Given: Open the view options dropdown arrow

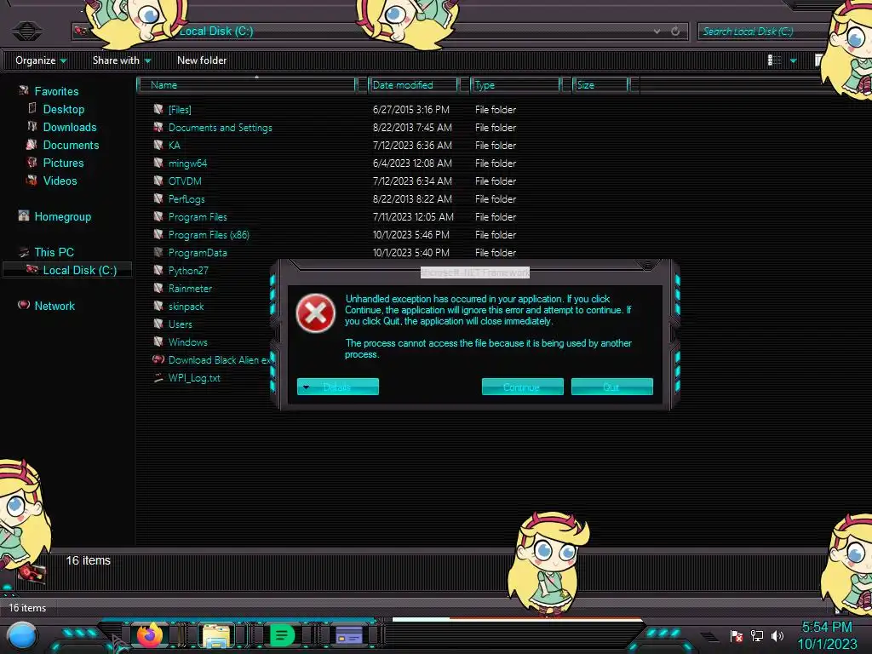Looking at the screenshot, I should [x=794, y=60].
